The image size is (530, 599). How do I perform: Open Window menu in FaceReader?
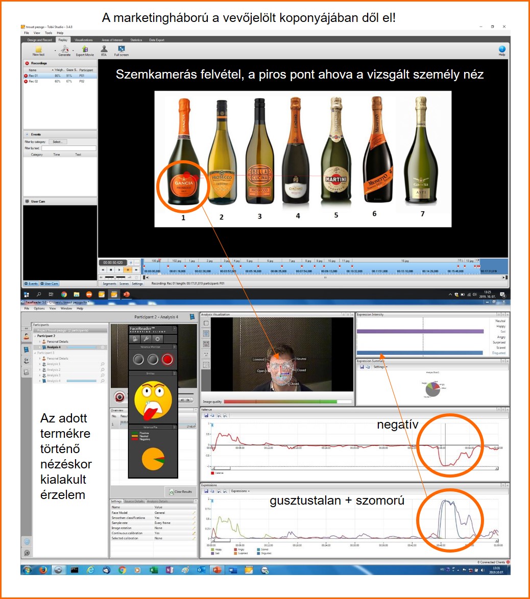coord(66,308)
